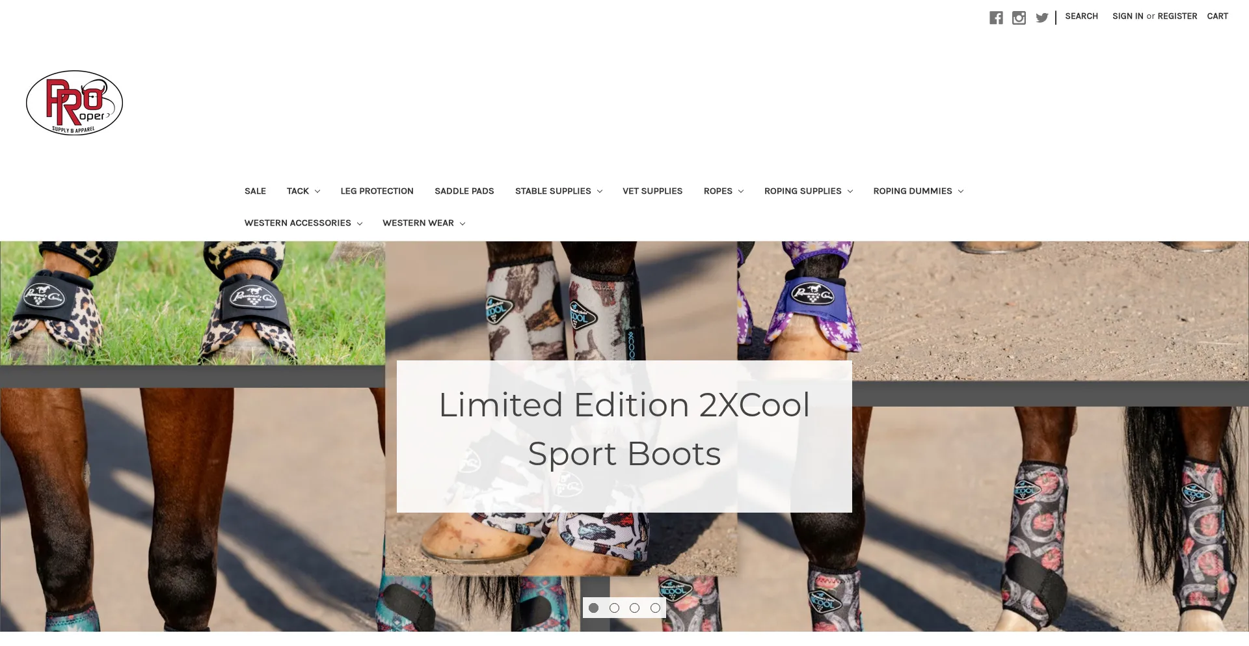Screen dimensions: 1249x646
Task: Select the fourth carousel slide dot
Action: [x=655, y=608]
